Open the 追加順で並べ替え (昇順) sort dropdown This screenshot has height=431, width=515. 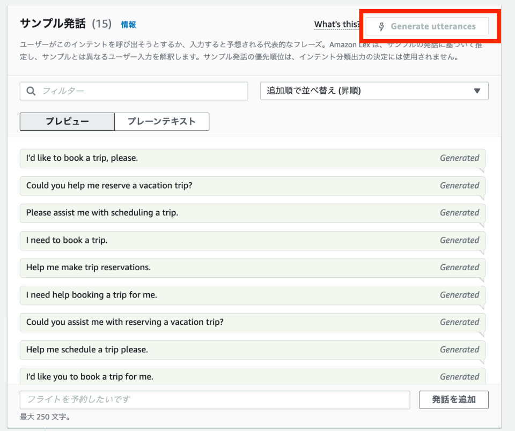pyautogui.click(x=374, y=91)
